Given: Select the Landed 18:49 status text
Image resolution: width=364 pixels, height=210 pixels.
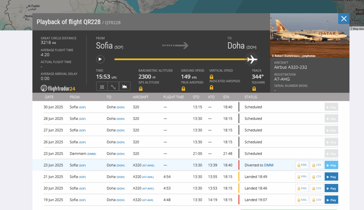Looking at the screenshot, I should pyautogui.click(x=256, y=177).
